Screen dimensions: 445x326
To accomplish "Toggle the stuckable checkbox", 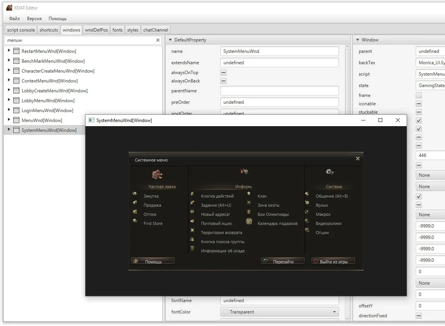I will (419, 112).
